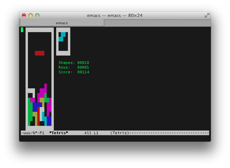Viewport: 230px width, 168px height.
Task: Click the falling red Tetris block
Action: (x=40, y=53)
